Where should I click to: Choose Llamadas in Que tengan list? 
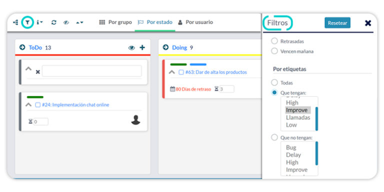[298, 117]
